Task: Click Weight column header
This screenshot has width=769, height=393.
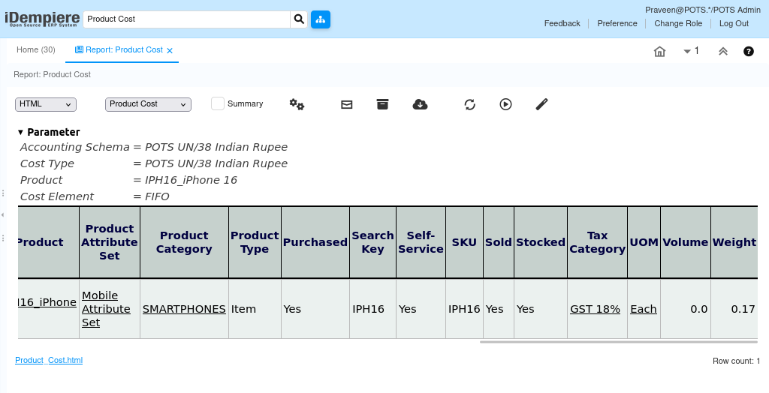Action: point(734,242)
